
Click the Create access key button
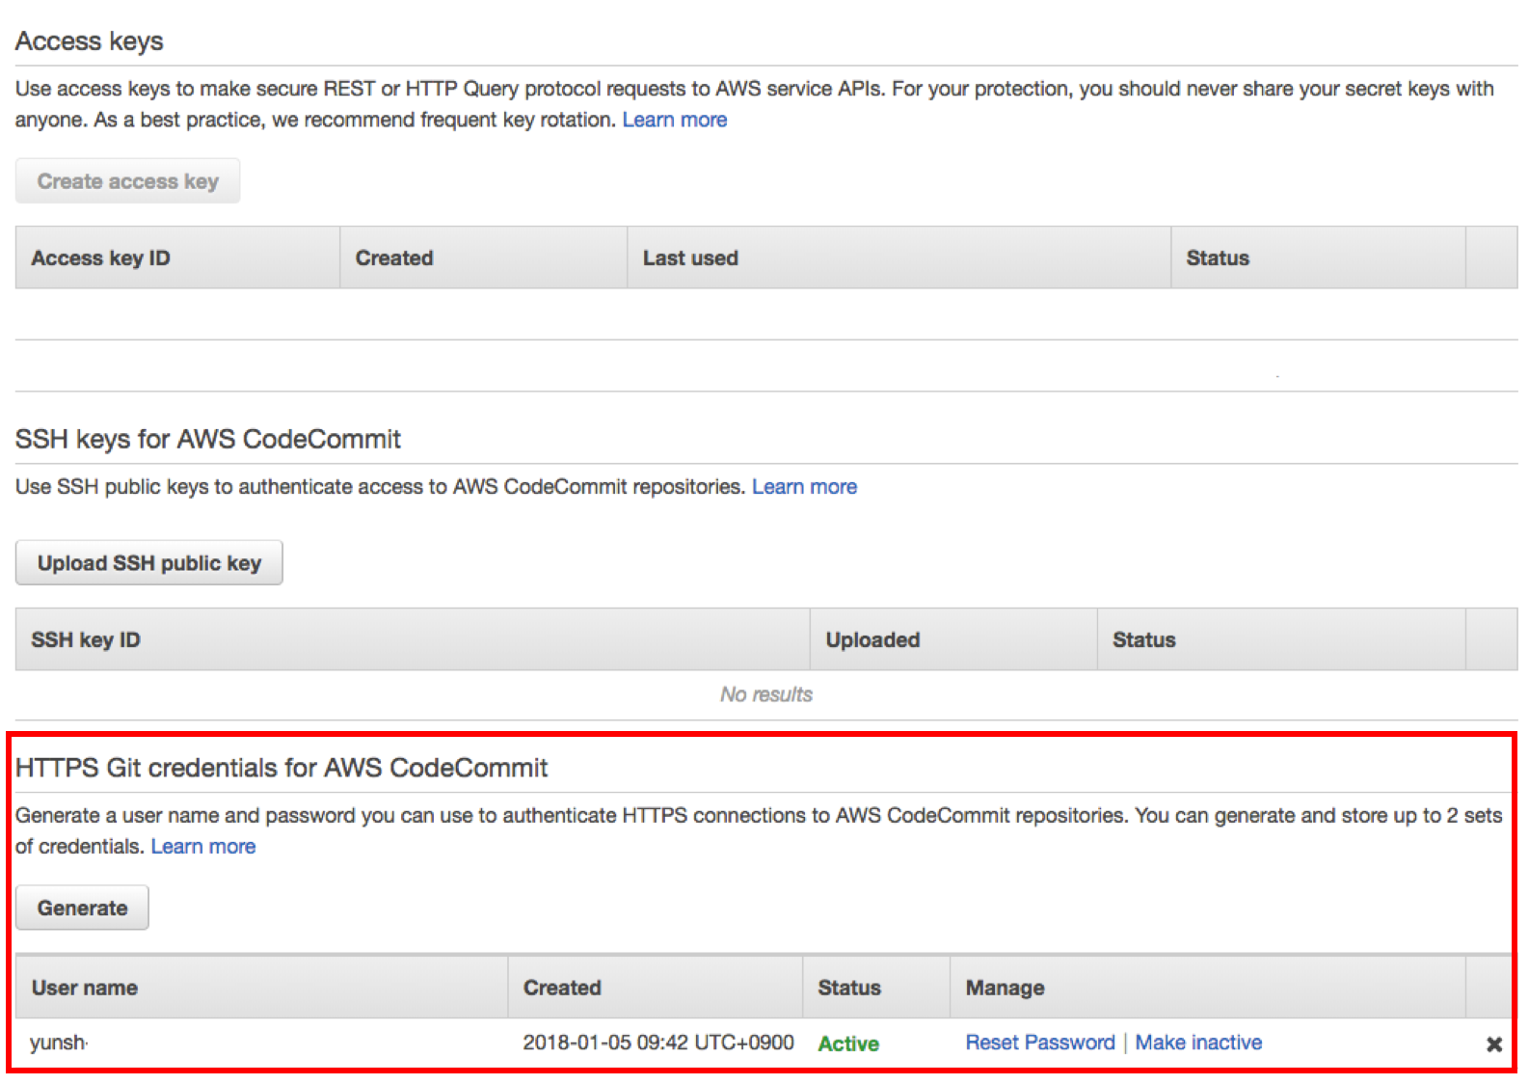coord(127,181)
